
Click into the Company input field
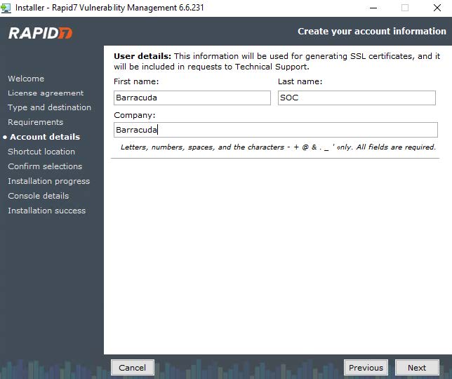[276, 130]
